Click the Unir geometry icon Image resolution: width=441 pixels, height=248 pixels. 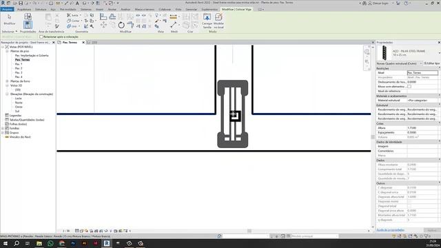(69, 26)
